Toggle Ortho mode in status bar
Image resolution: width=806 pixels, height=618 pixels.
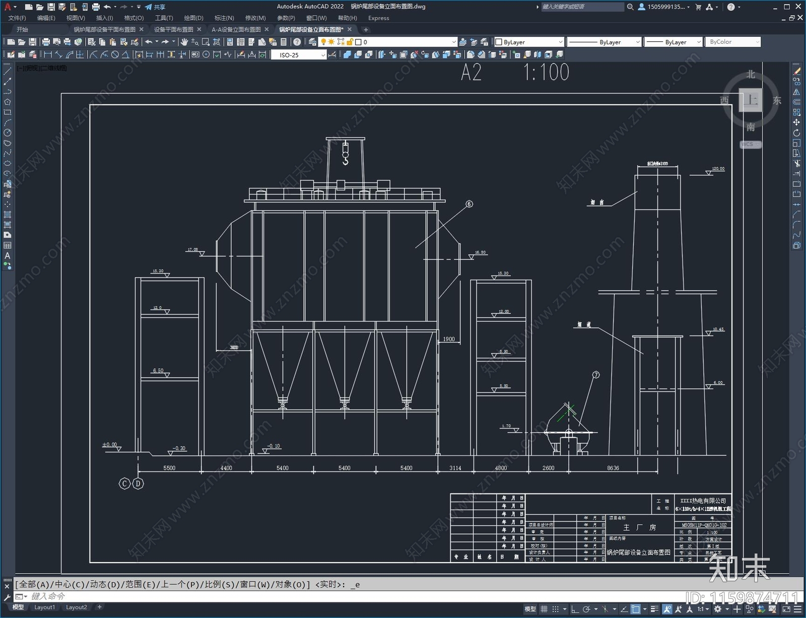[575, 609]
